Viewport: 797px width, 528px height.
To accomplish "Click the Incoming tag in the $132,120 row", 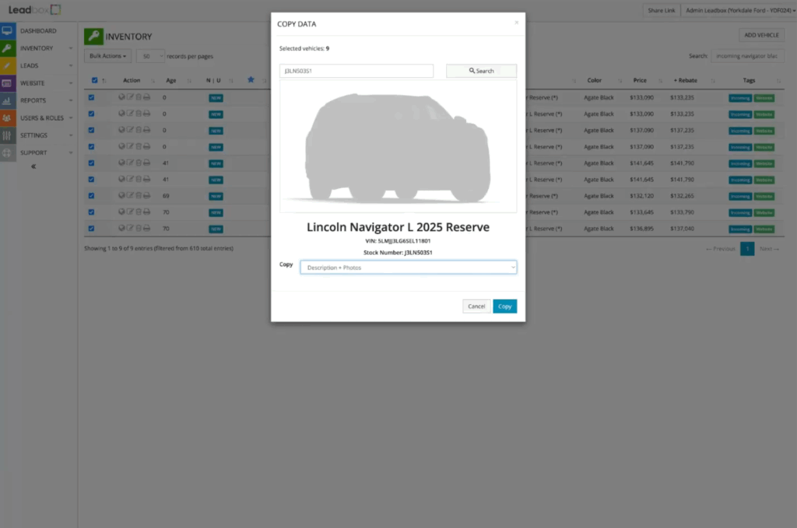I will [x=740, y=196].
